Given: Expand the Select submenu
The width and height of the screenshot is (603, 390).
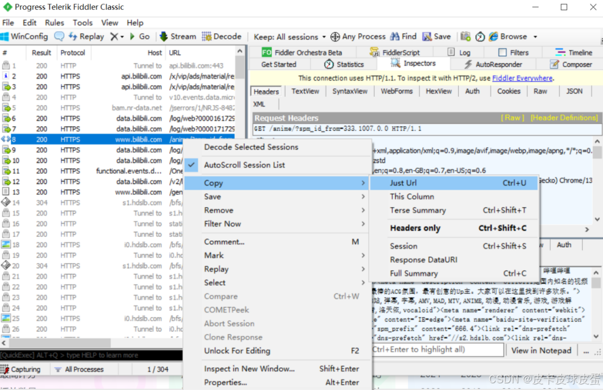Looking at the screenshot, I should [x=277, y=283].
